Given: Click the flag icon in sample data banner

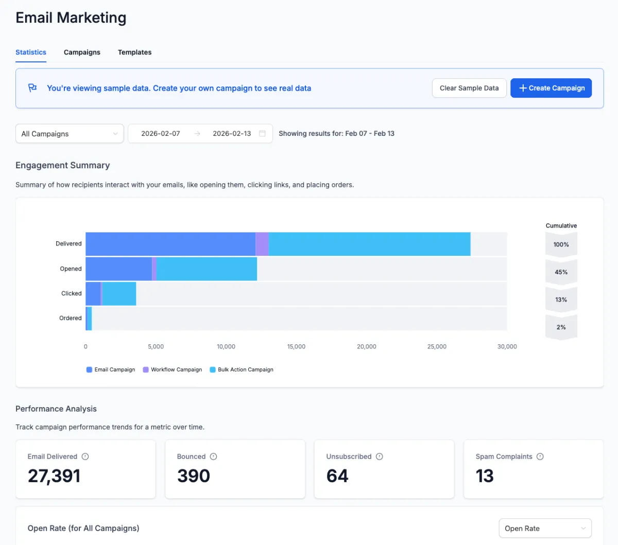Looking at the screenshot, I should pos(32,88).
